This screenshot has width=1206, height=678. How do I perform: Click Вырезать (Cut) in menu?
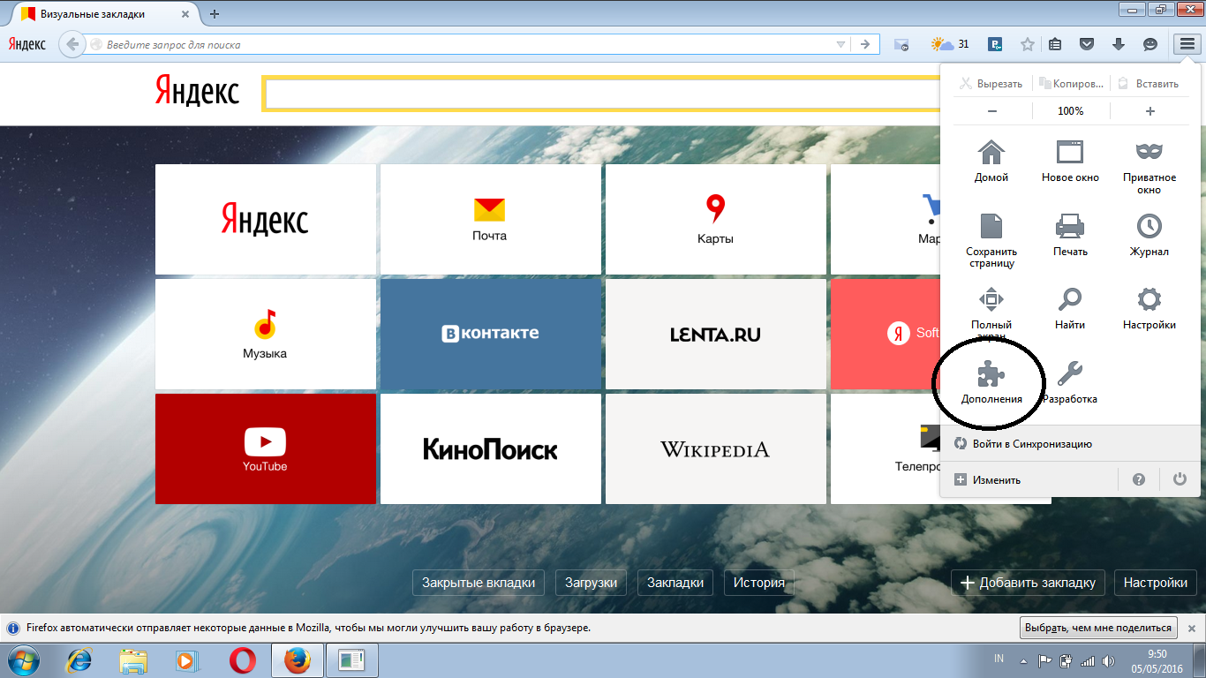[x=991, y=84]
